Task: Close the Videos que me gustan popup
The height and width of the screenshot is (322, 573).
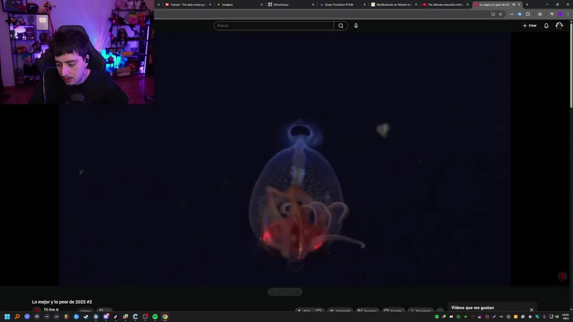Action: 531,309
